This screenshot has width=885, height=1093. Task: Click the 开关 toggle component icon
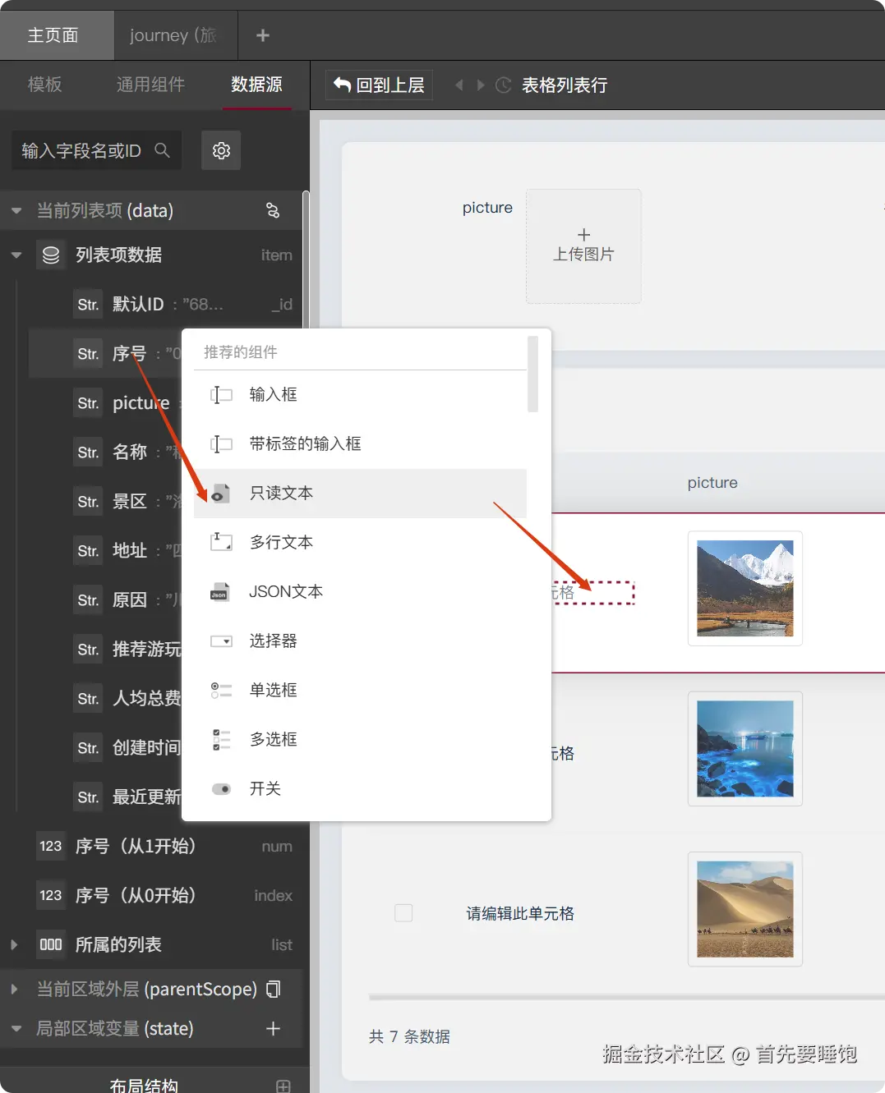[x=221, y=788]
